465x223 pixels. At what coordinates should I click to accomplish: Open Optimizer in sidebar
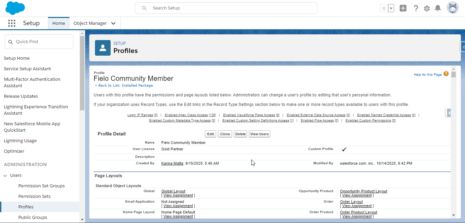click(x=14, y=151)
